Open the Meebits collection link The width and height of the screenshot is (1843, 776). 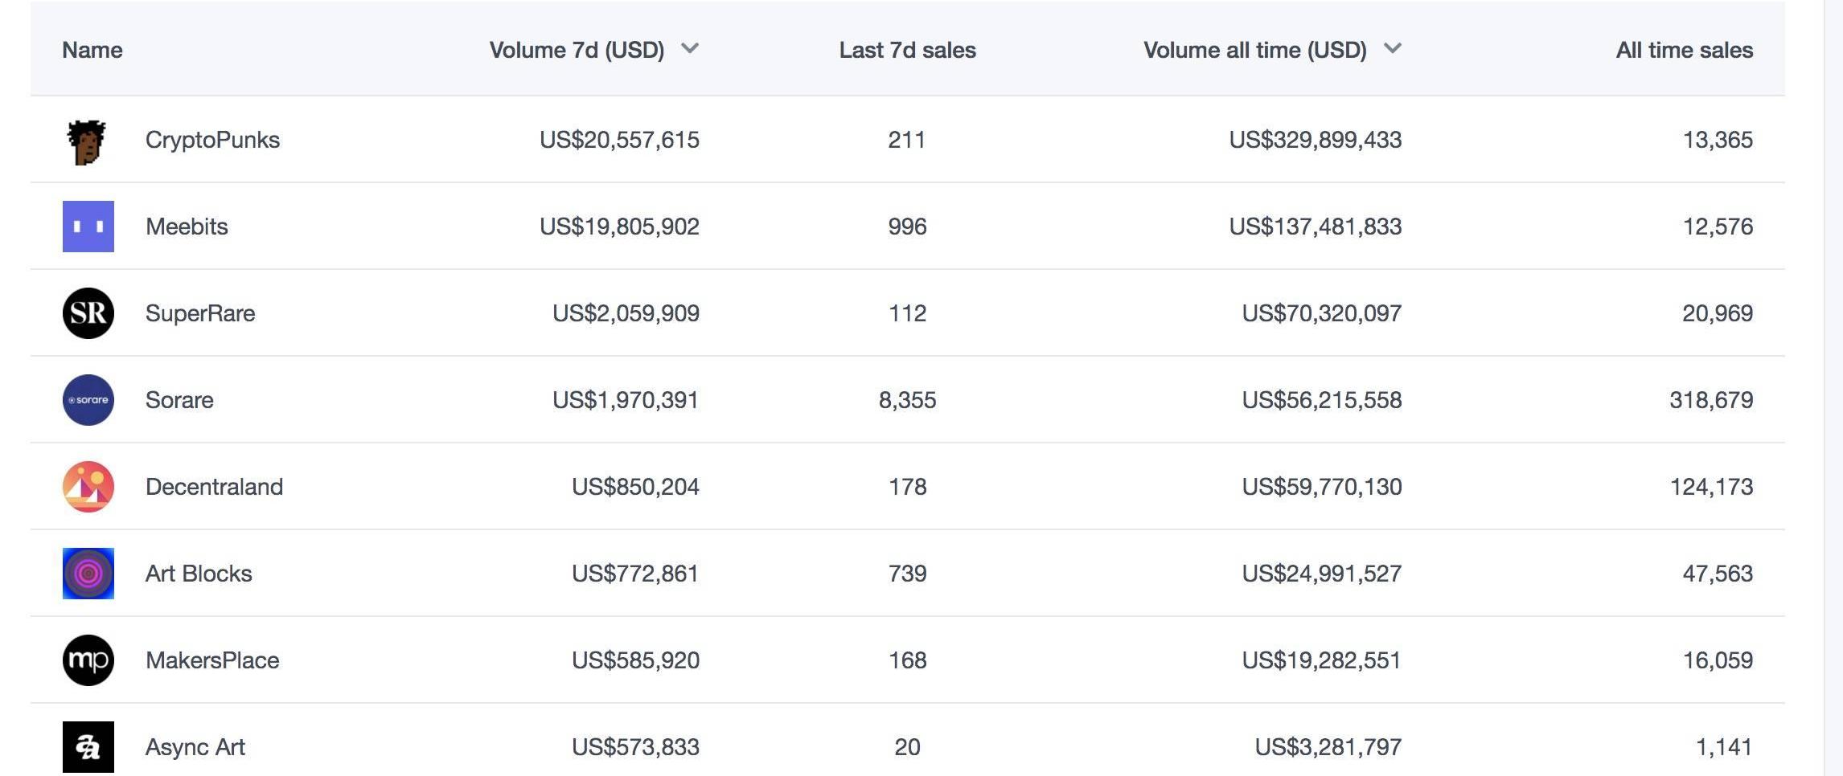(x=187, y=227)
